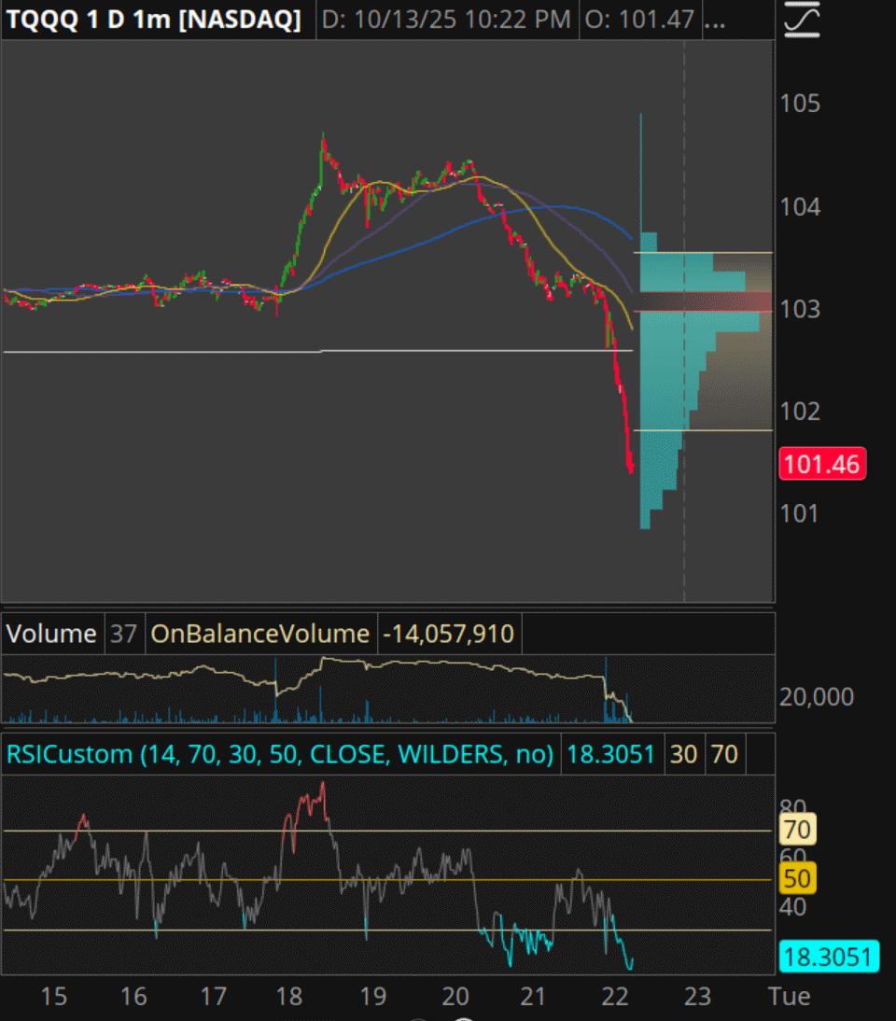Click the OnBalanceVolume value -14,057,910
The width and height of the screenshot is (896, 1021).
tap(449, 634)
